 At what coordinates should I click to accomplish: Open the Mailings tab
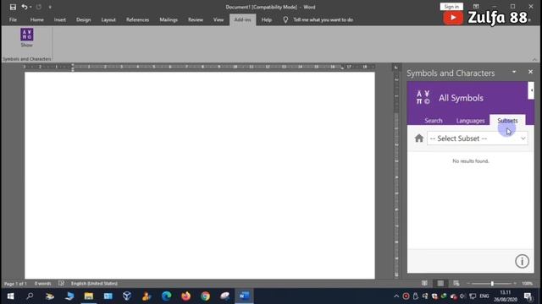click(169, 20)
